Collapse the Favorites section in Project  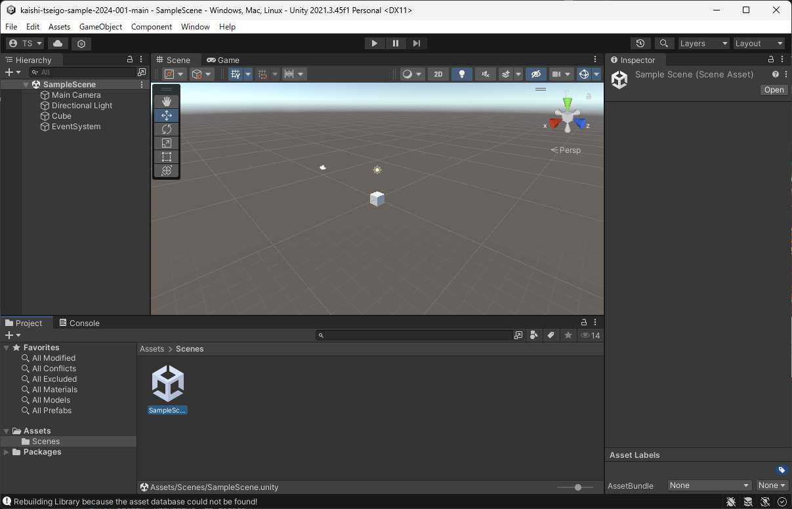pyautogui.click(x=7, y=348)
